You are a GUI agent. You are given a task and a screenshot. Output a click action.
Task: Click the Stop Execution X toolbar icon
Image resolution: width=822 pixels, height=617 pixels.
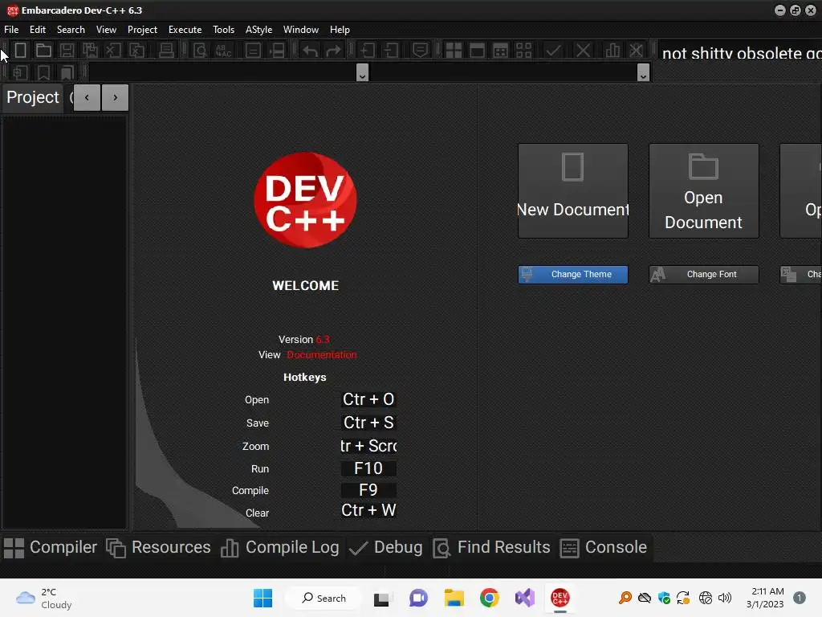[x=583, y=51]
